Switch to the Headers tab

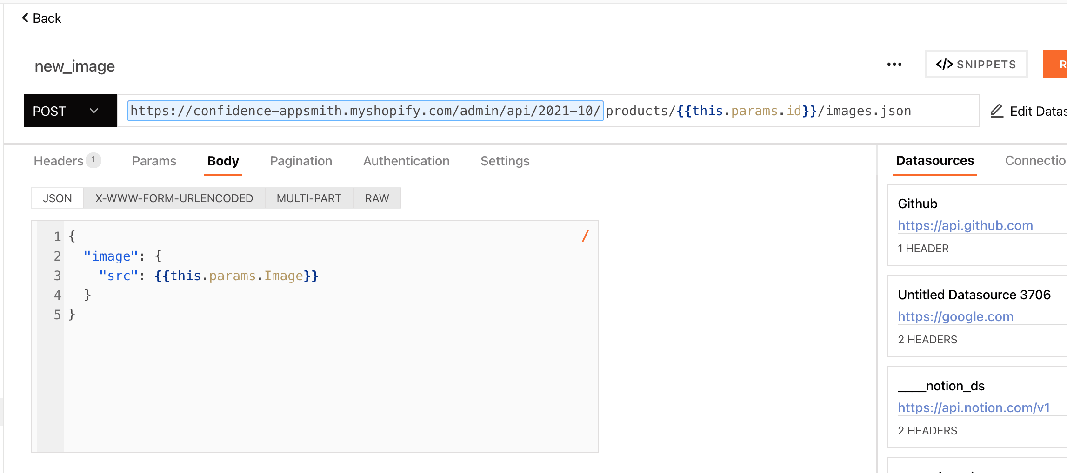(x=59, y=161)
